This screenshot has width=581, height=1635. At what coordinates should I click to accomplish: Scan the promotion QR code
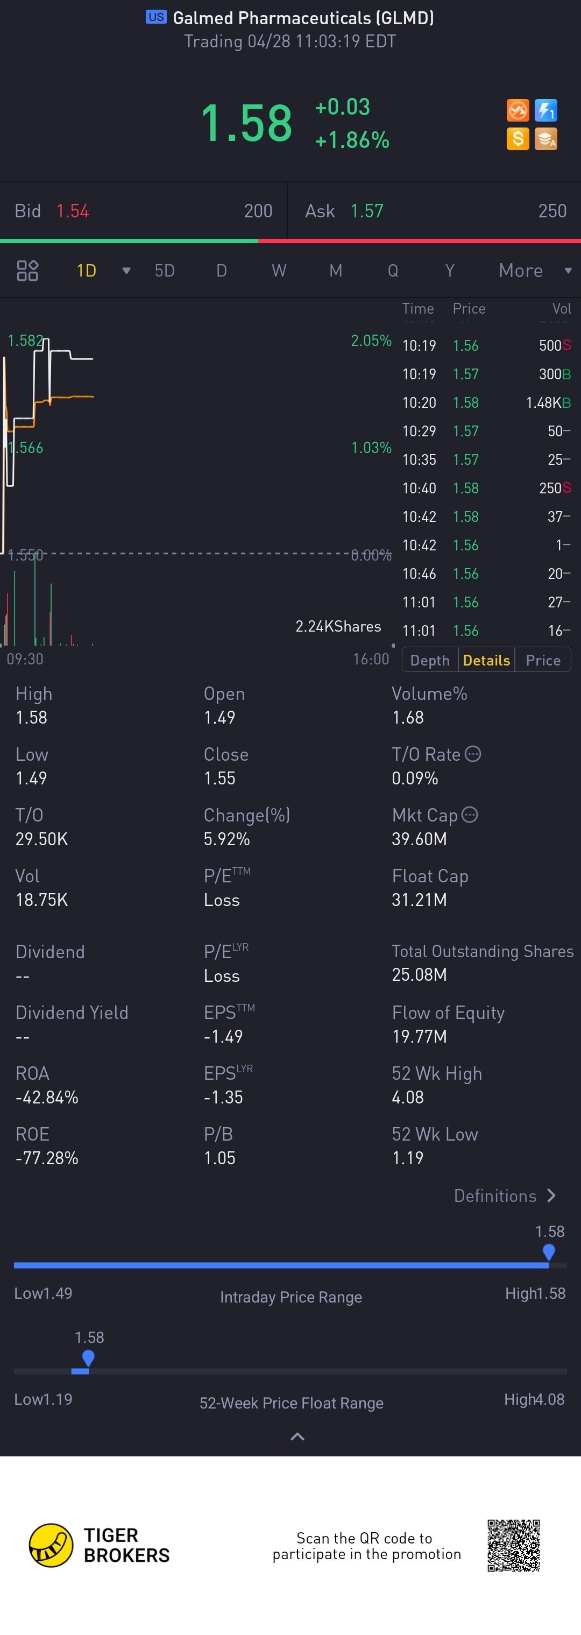click(x=514, y=1546)
